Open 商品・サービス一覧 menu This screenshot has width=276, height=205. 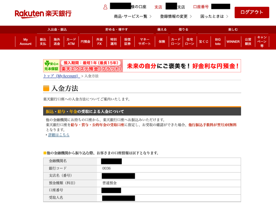(x=133, y=16)
